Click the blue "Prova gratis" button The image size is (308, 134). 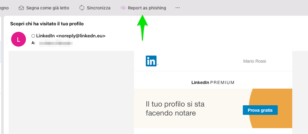pyautogui.click(x=260, y=110)
